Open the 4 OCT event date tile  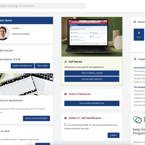(x=139, y=35)
